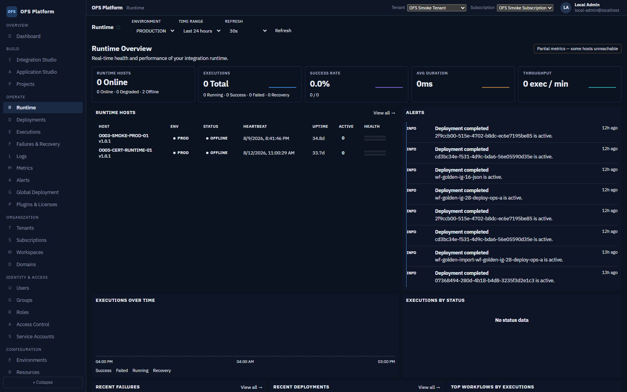Screen dimensions: 627x392
Task: Click health bar for 0003-SMOKE-PROD-01
Action: pyautogui.click(x=375, y=138)
